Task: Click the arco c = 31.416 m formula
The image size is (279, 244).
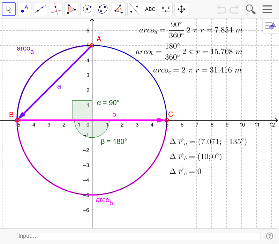Action: point(197,70)
